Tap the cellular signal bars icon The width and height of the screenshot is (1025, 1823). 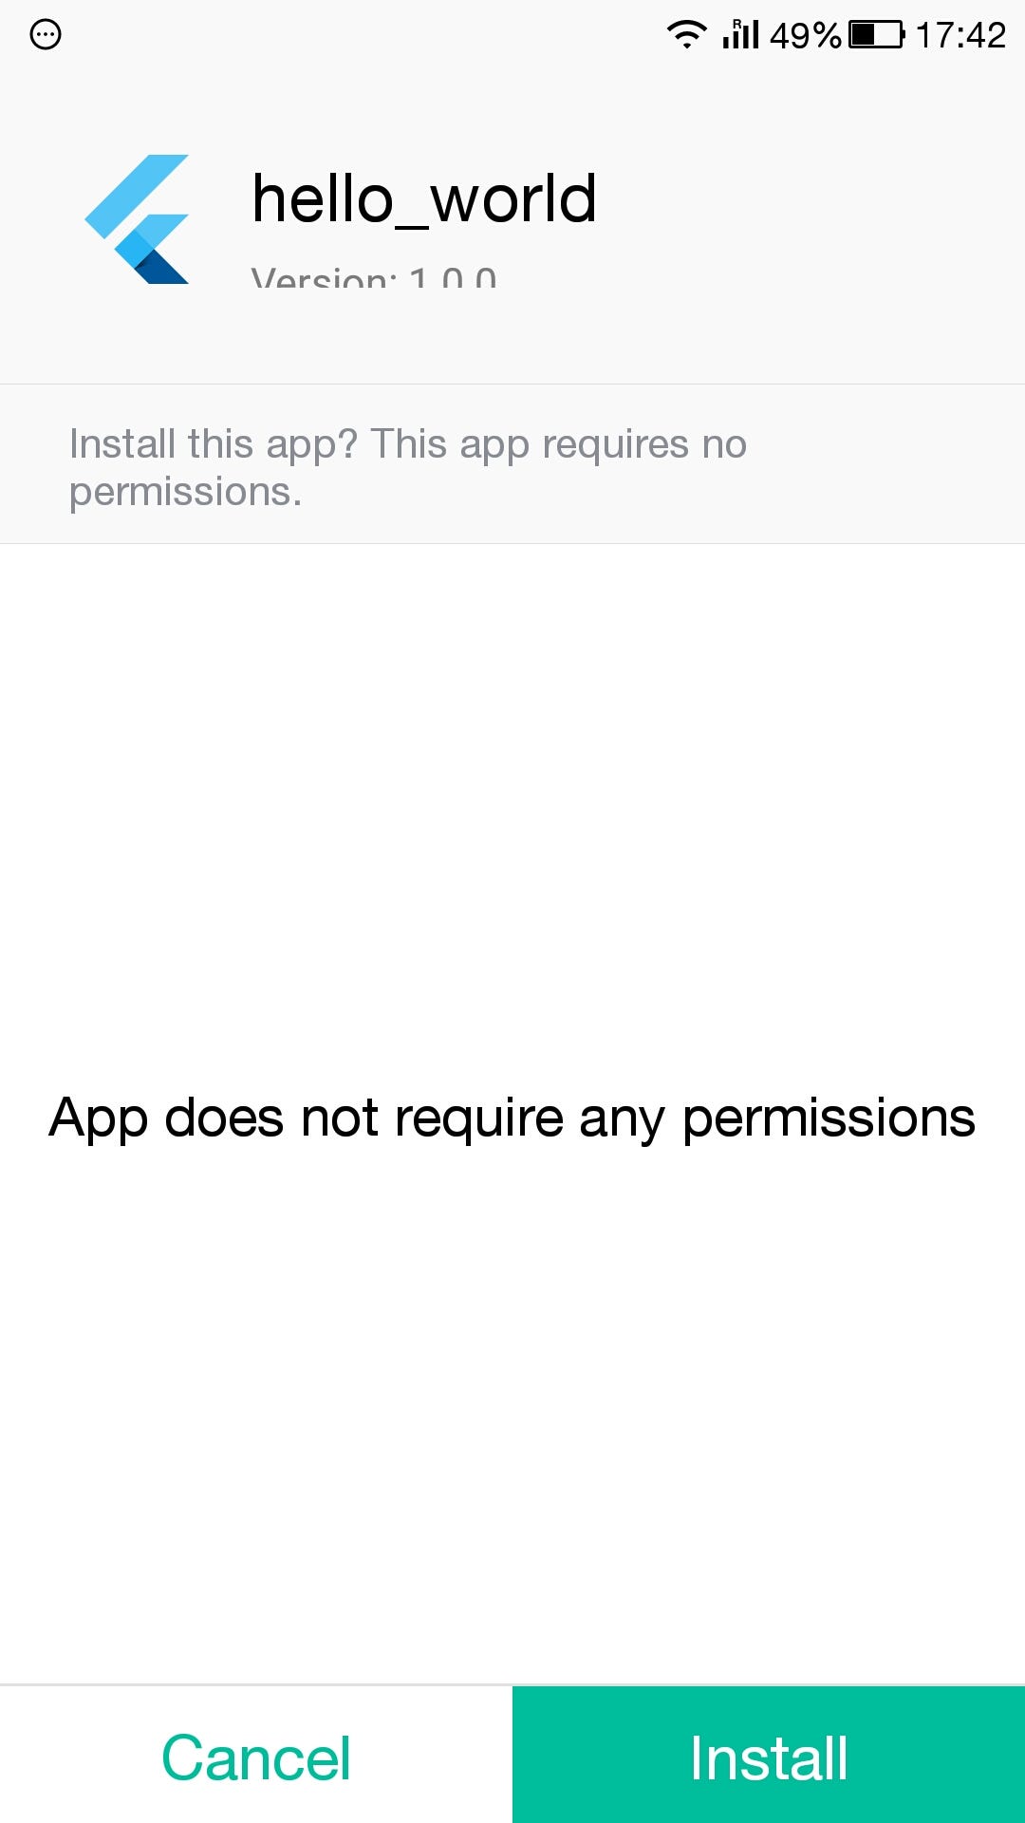click(741, 34)
